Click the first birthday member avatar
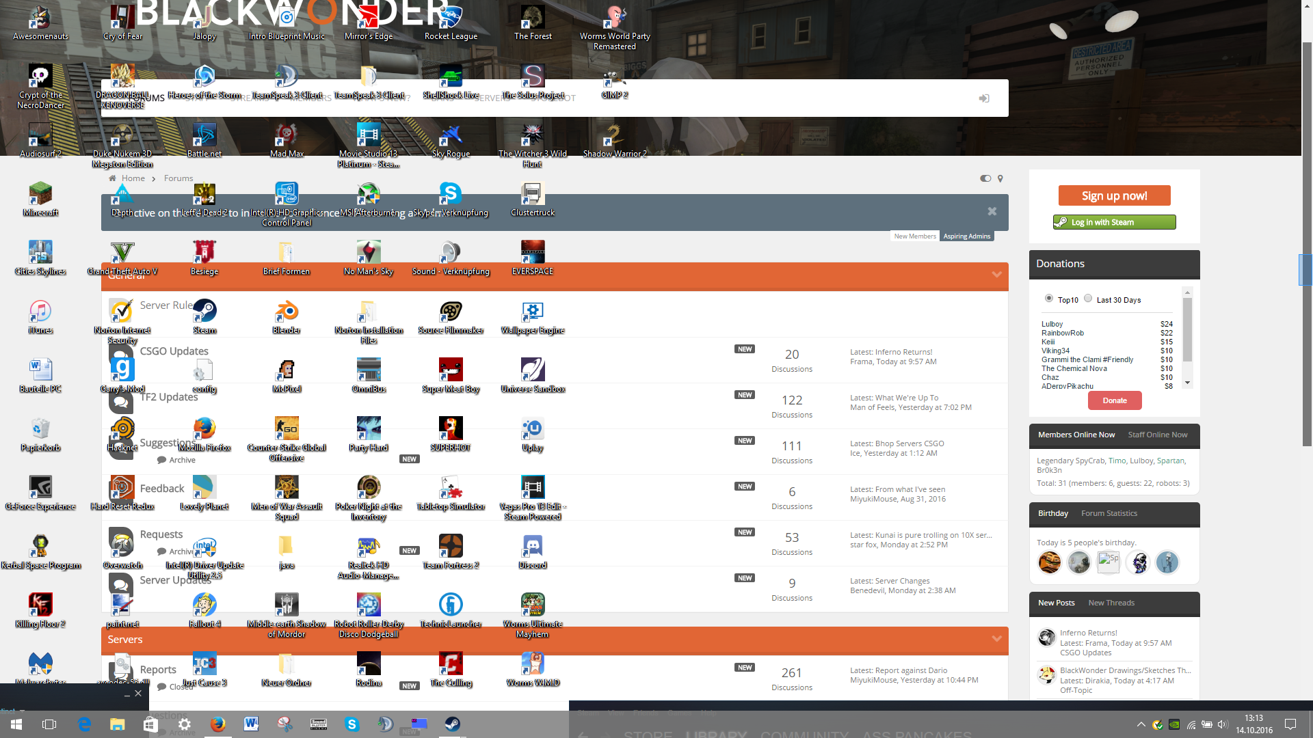Image resolution: width=1313 pixels, height=738 pixels. [1050, 562]
